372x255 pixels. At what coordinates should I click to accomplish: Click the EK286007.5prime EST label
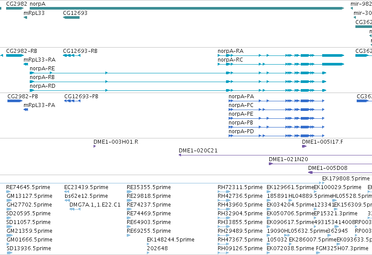(x=313, y=240)
